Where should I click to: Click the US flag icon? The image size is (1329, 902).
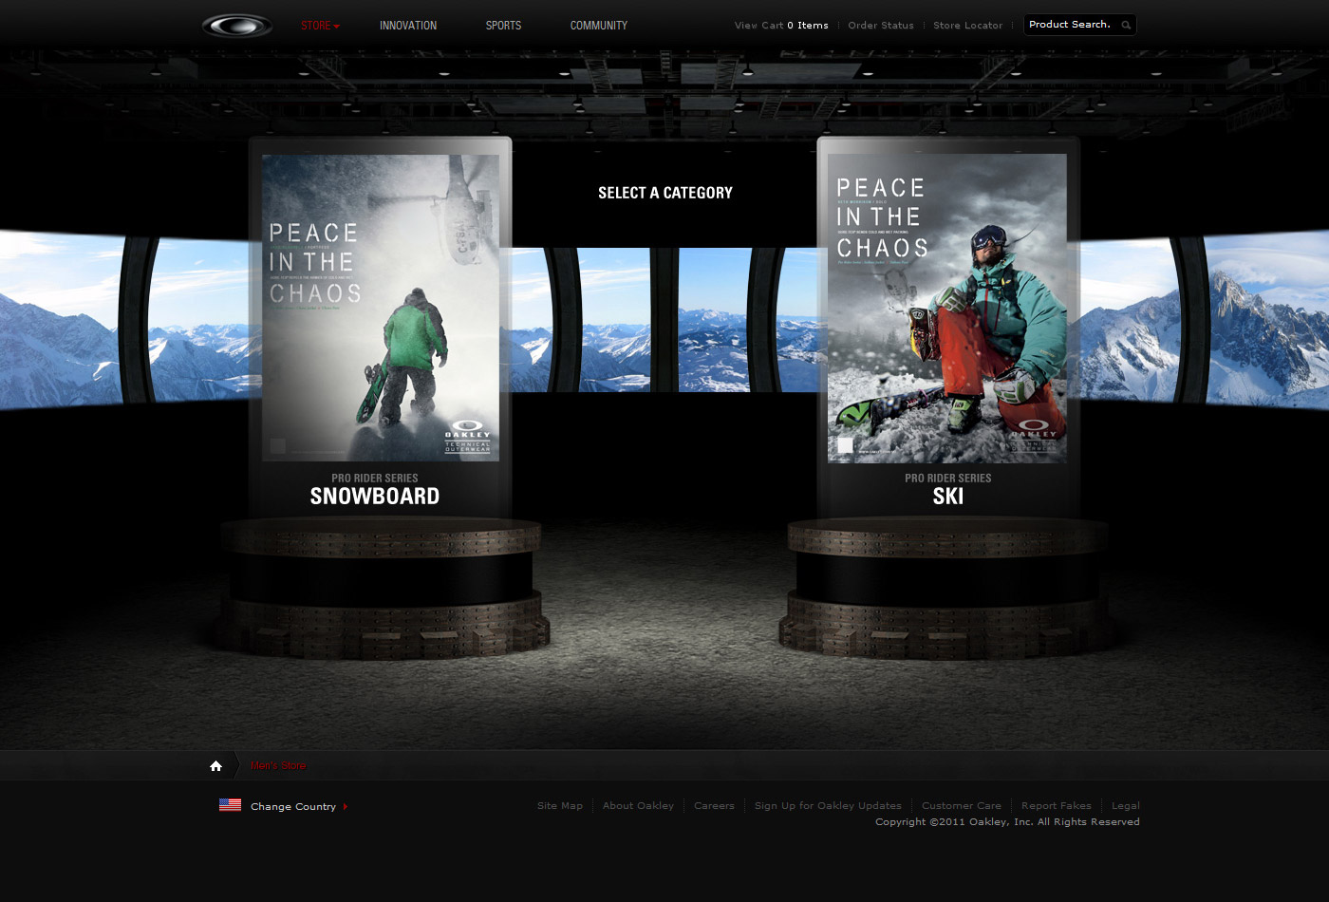pyautogui.click(x=230, y=805)
